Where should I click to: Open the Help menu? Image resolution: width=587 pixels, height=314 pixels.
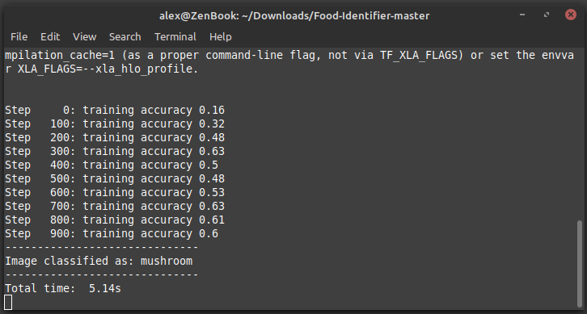[x=221, y=36]
